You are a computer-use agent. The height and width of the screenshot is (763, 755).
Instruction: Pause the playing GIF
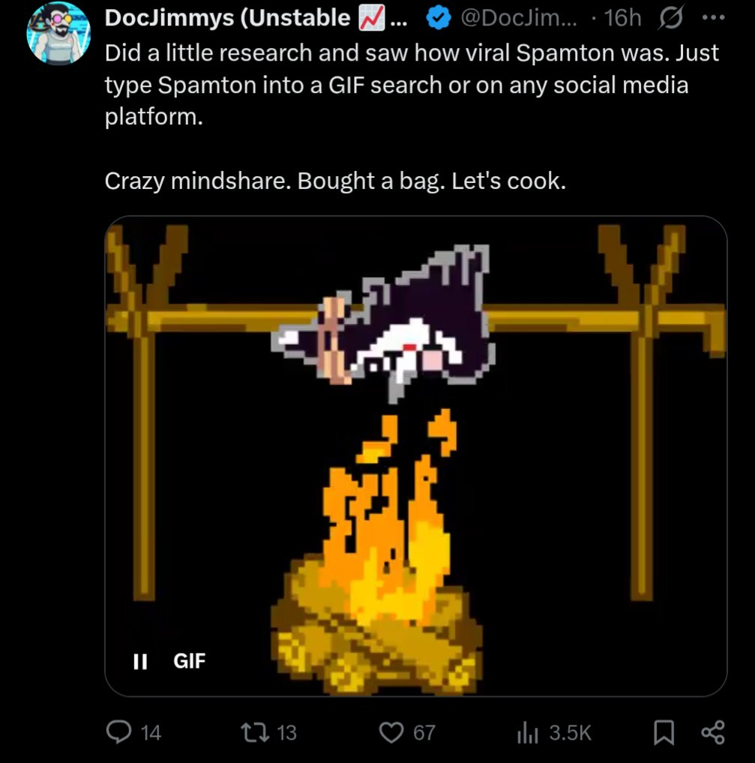tap(139, 661)
